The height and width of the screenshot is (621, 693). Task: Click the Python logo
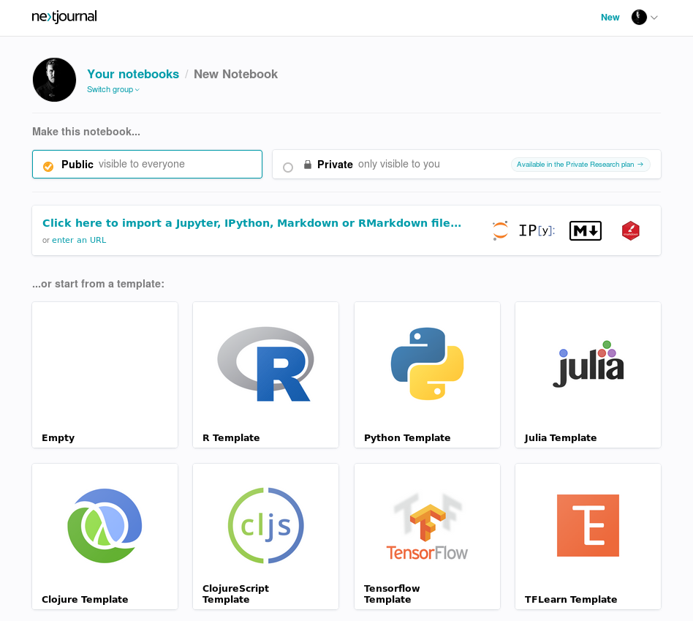428,364
